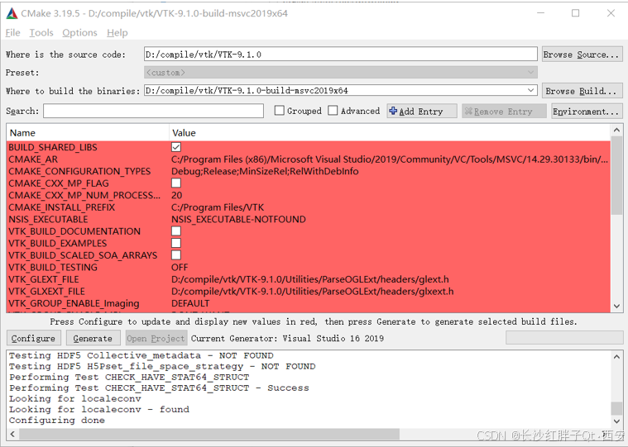Viewport: 628px width, 447px height.
Task: Click the Debug;Release;MinSizeRel;RelWithDebInfo value
Action: tap(265, 171)
